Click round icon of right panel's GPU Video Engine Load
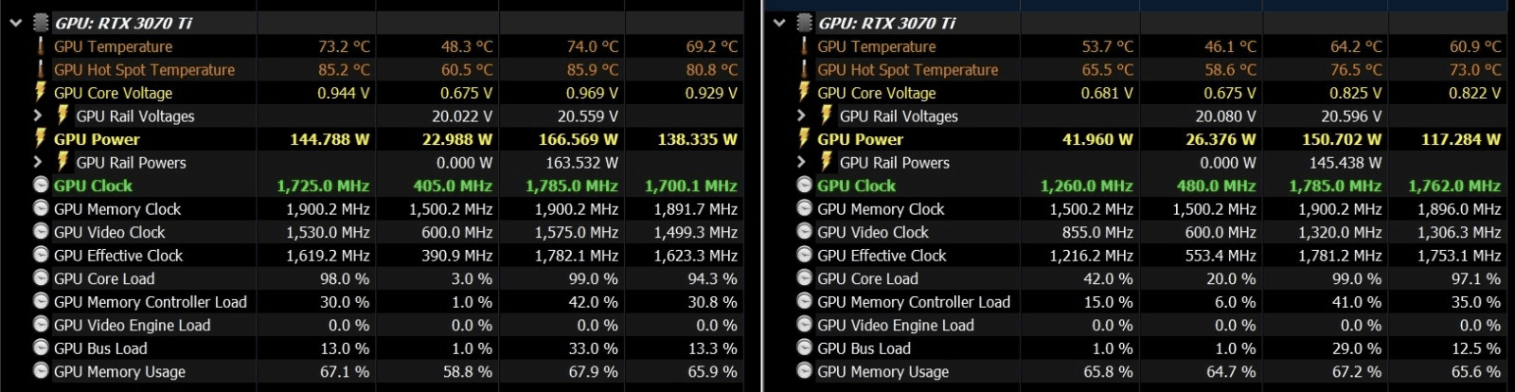The image size is (1515, 392). 805,324
